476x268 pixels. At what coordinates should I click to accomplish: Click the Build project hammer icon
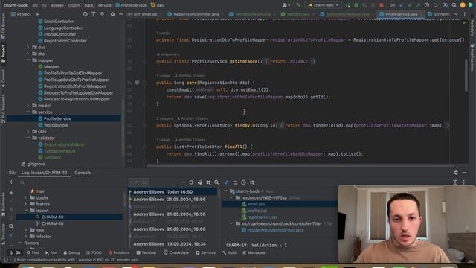click(298, 5)
